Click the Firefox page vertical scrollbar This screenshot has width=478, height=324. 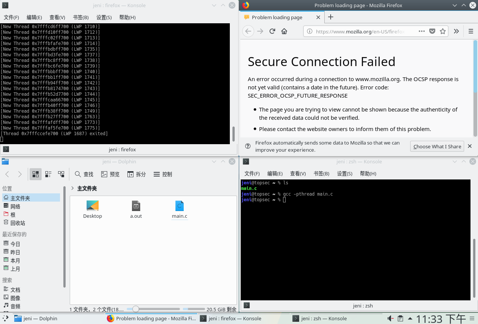click(x=475, y=89)
